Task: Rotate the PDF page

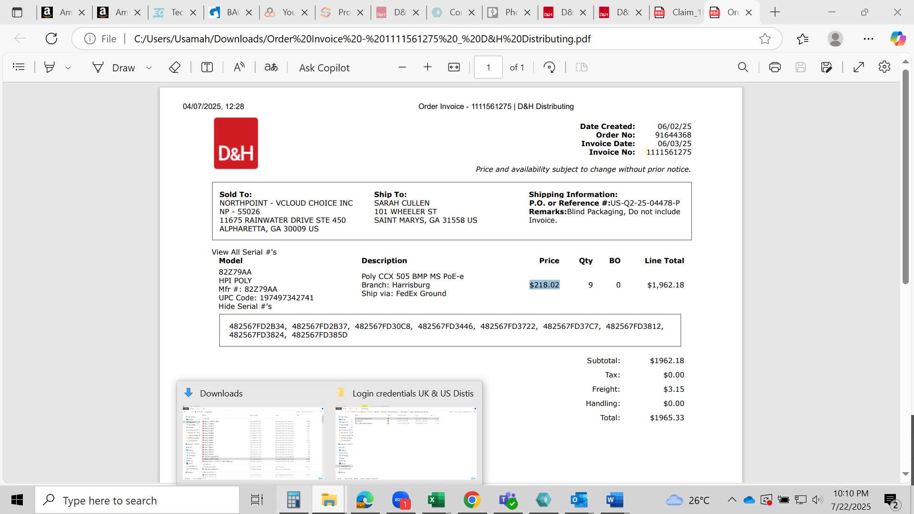Action: coord(549,67)
